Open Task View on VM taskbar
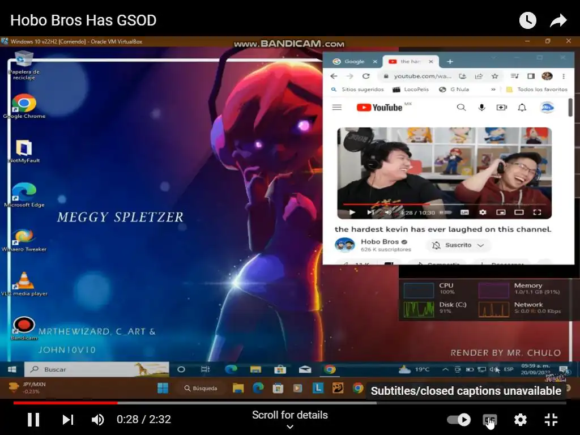The height and width of the screenshot is (435, 580). point(205,369)
